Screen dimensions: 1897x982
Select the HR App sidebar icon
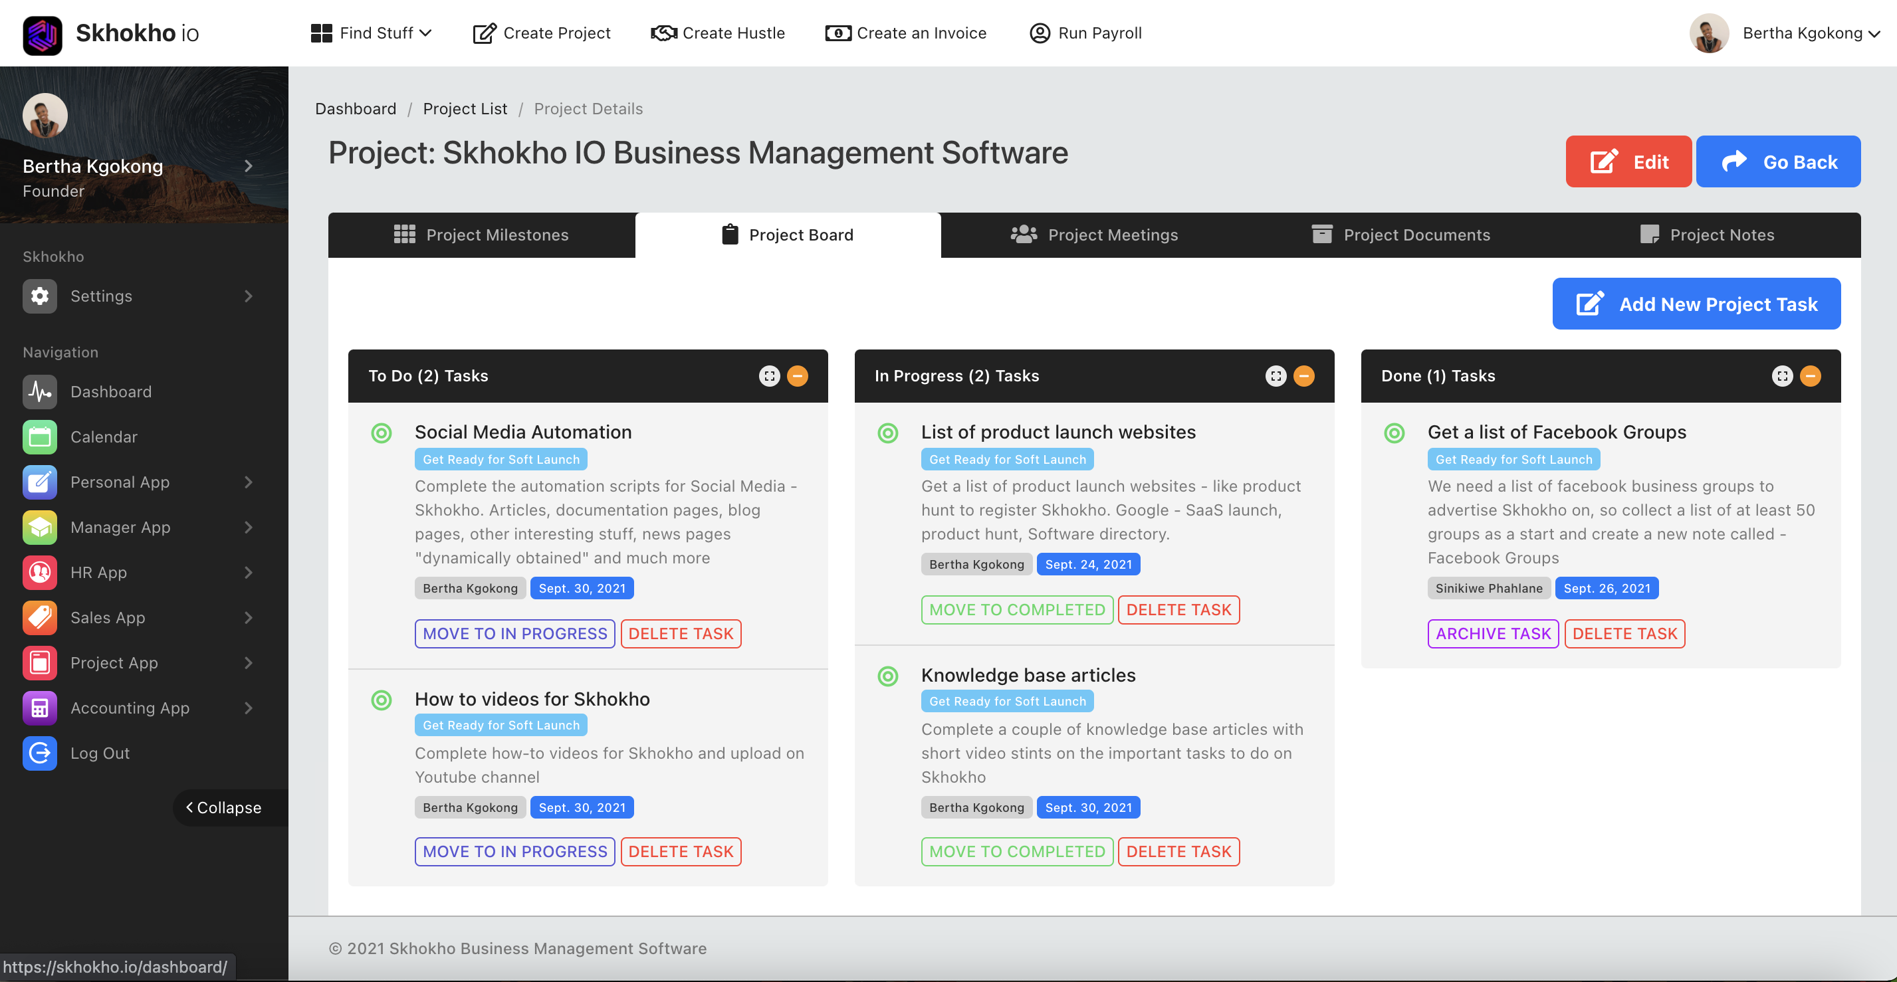click(39, 572)
